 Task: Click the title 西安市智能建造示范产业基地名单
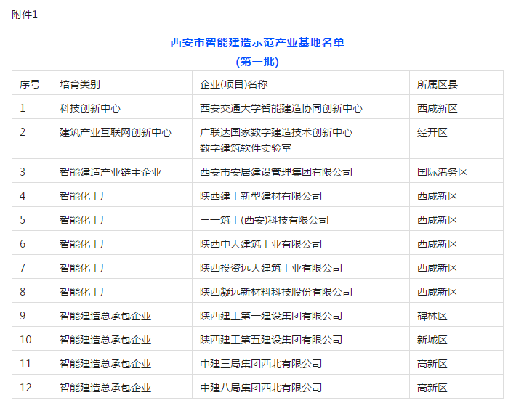point(257,43)
